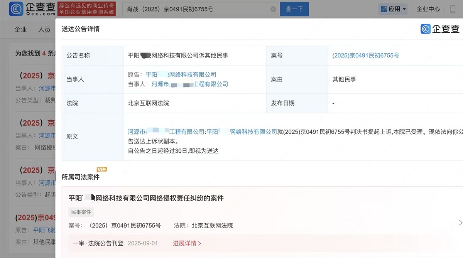This screenshot has height=258, width=463.
Task: Click the plaintiff company link in 当事人 row
Action: pyautogui.click(x=181, y=75)
